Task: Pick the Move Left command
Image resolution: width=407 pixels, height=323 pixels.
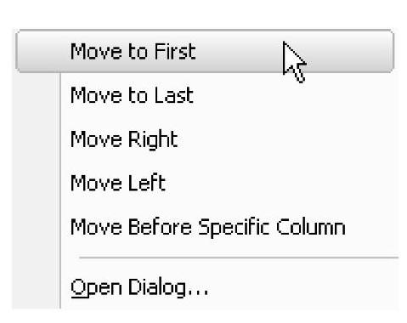Action: click(x=204, y=183)
